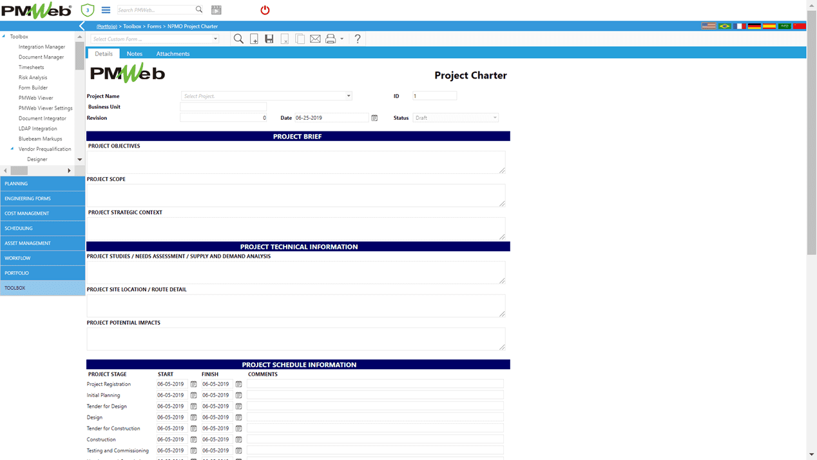Open the Engineering Forms module section

click(43, 198)
